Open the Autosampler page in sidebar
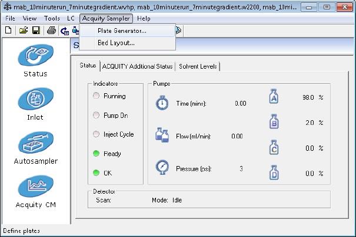The height and width of the screenshot is (237, 356). pos(36,148)
